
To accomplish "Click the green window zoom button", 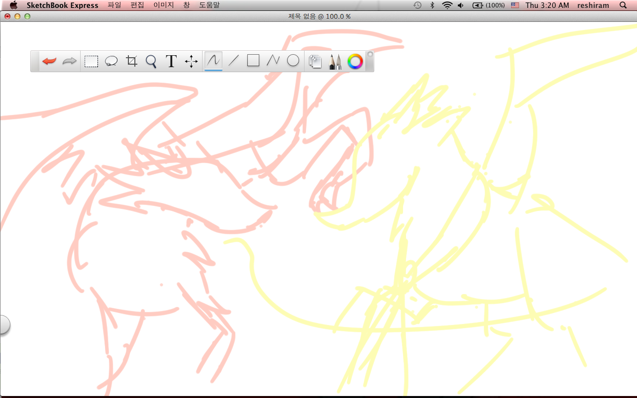I will click(27, 16).
